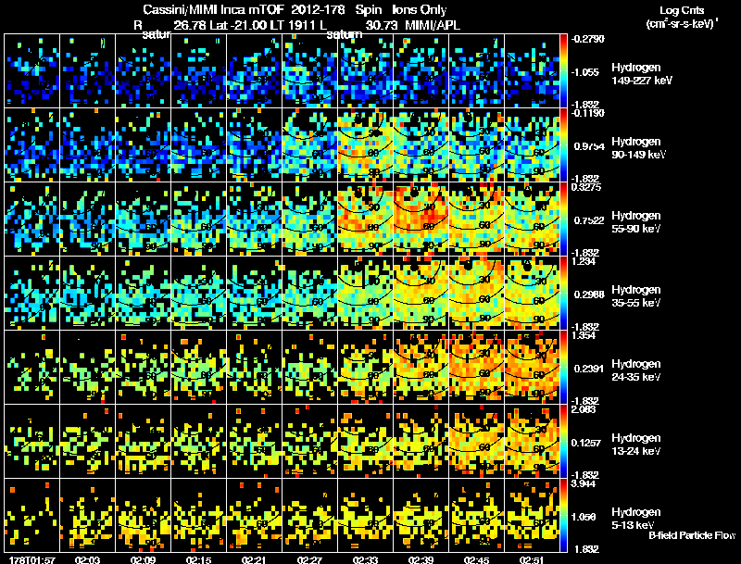Open the 5-13 keV panel at 02:09

coord(144,516)
